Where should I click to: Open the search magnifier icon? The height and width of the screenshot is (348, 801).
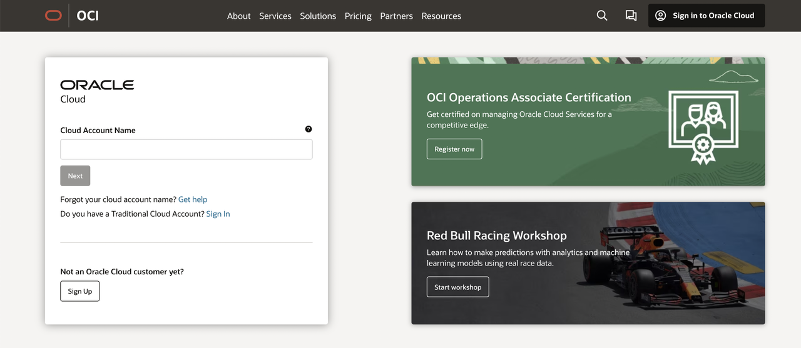pyautogui.click(x=602, y=16)
